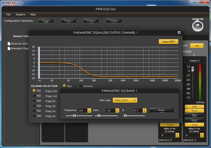Select Config 2
211x148 pixels.
[69, 21]
